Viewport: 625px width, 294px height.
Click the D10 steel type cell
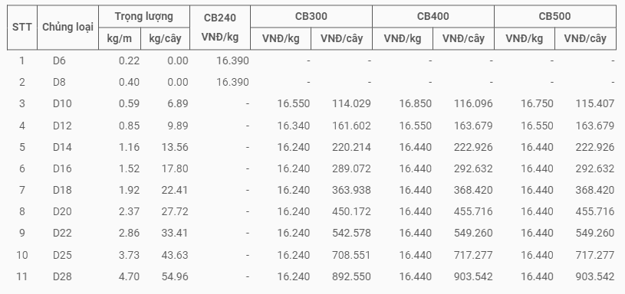62,104
